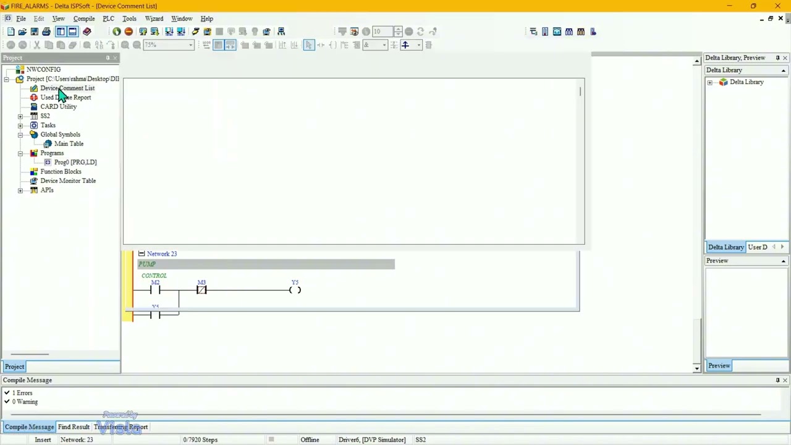791x445 pixels.
Task: Expand the Delta Library tree node
Action: (x=710, y=82)
